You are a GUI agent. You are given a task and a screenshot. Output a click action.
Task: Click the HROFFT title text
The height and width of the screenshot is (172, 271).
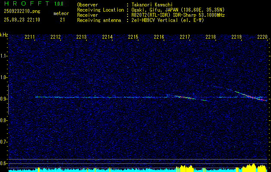point(26,3)
